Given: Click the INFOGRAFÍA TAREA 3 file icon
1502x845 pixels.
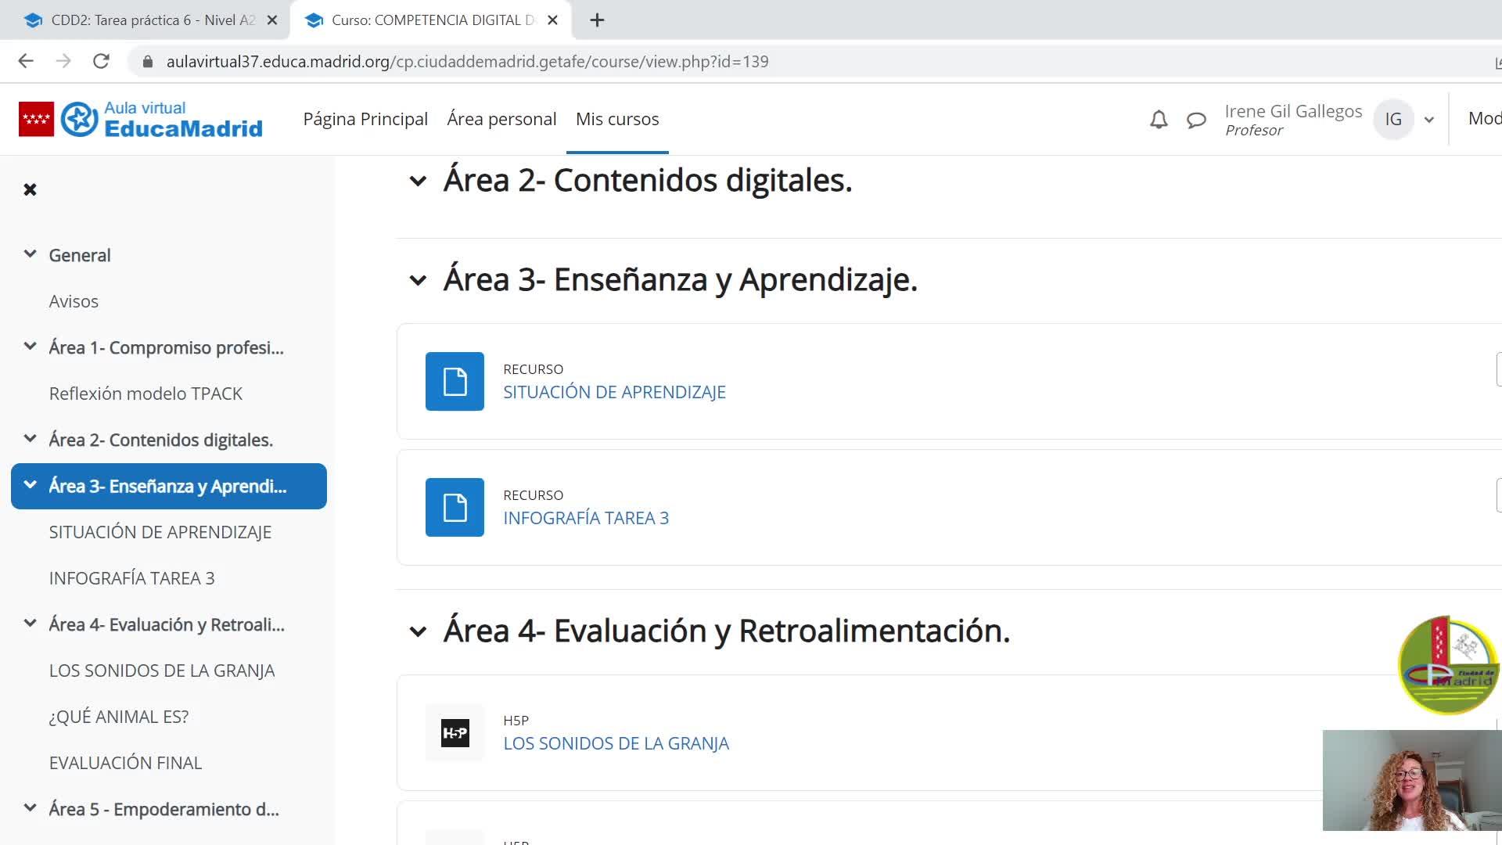Looking at the screenshot, I should coord(455,507).
